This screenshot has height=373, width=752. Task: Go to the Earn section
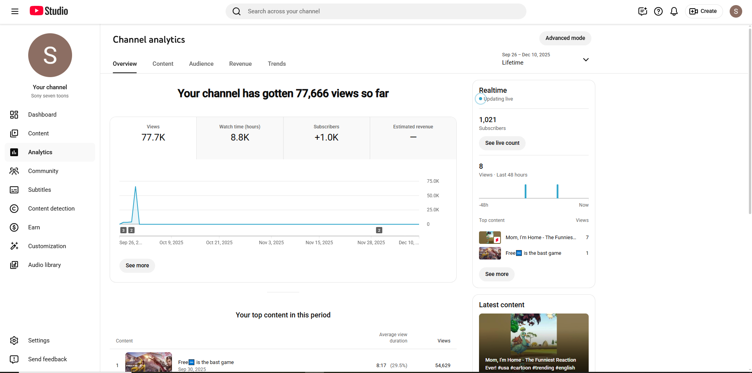click(34, 227)
